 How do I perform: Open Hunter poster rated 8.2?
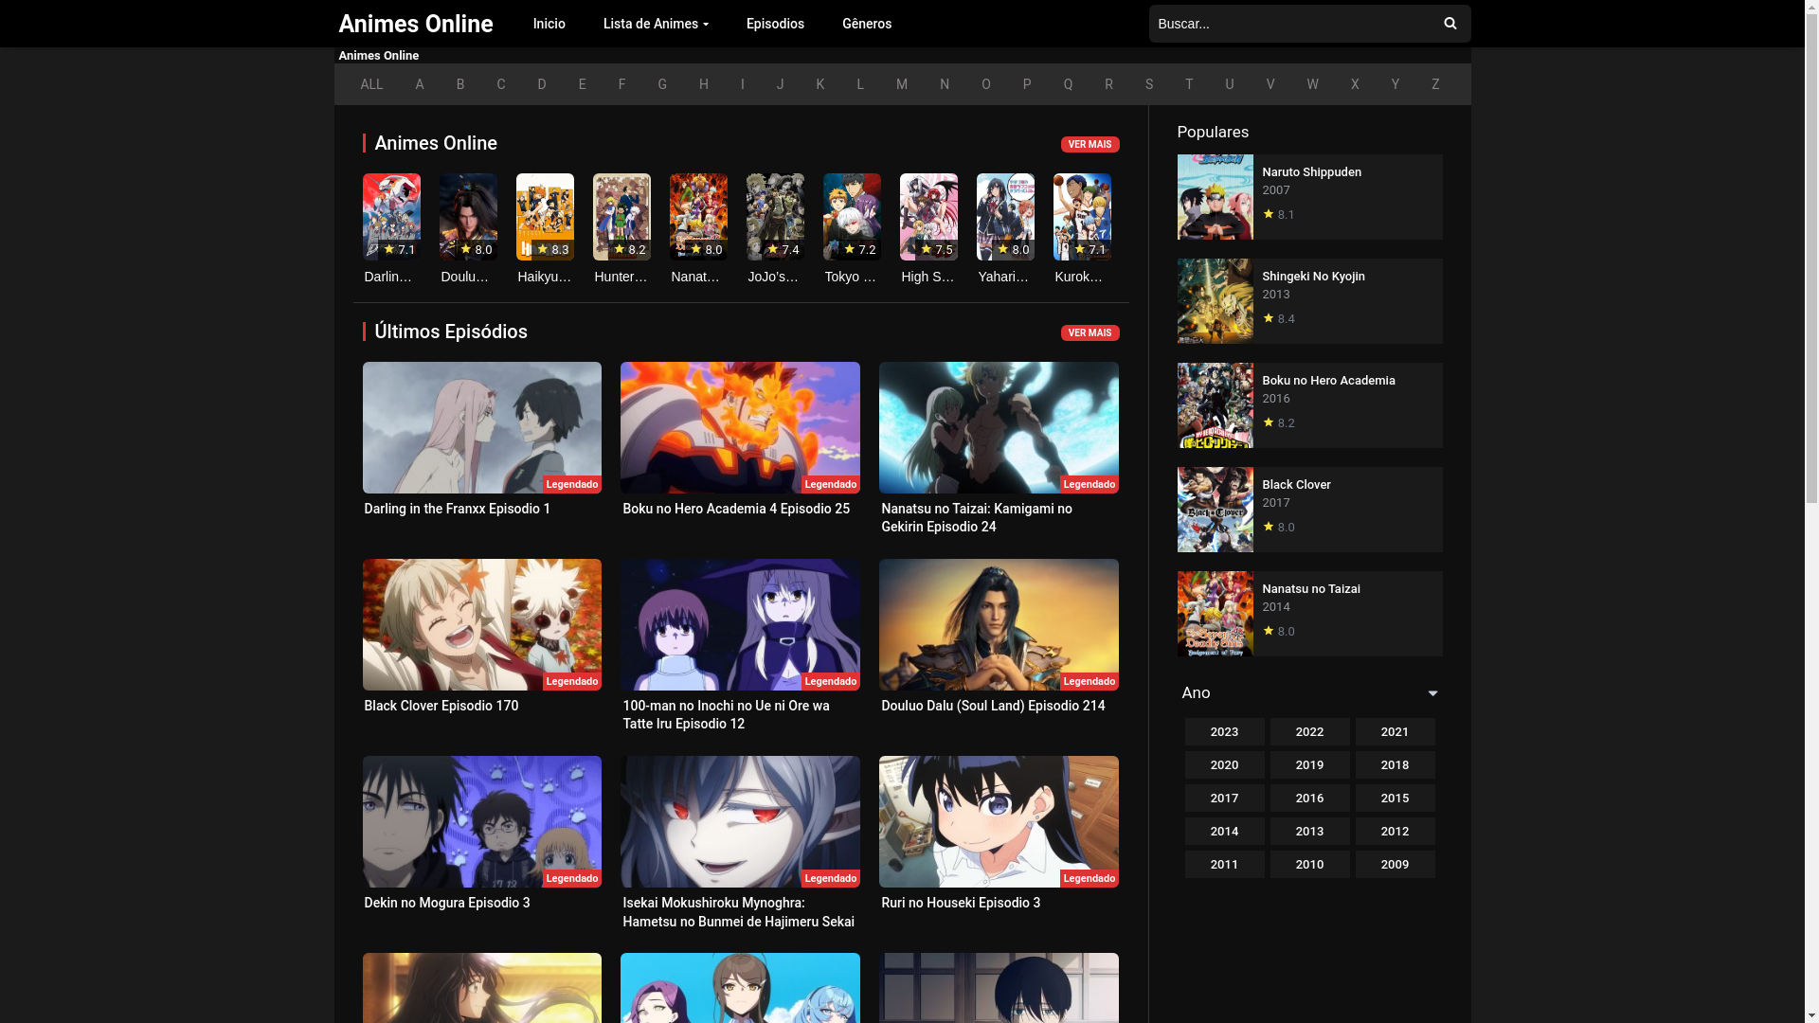coord(621,217)
